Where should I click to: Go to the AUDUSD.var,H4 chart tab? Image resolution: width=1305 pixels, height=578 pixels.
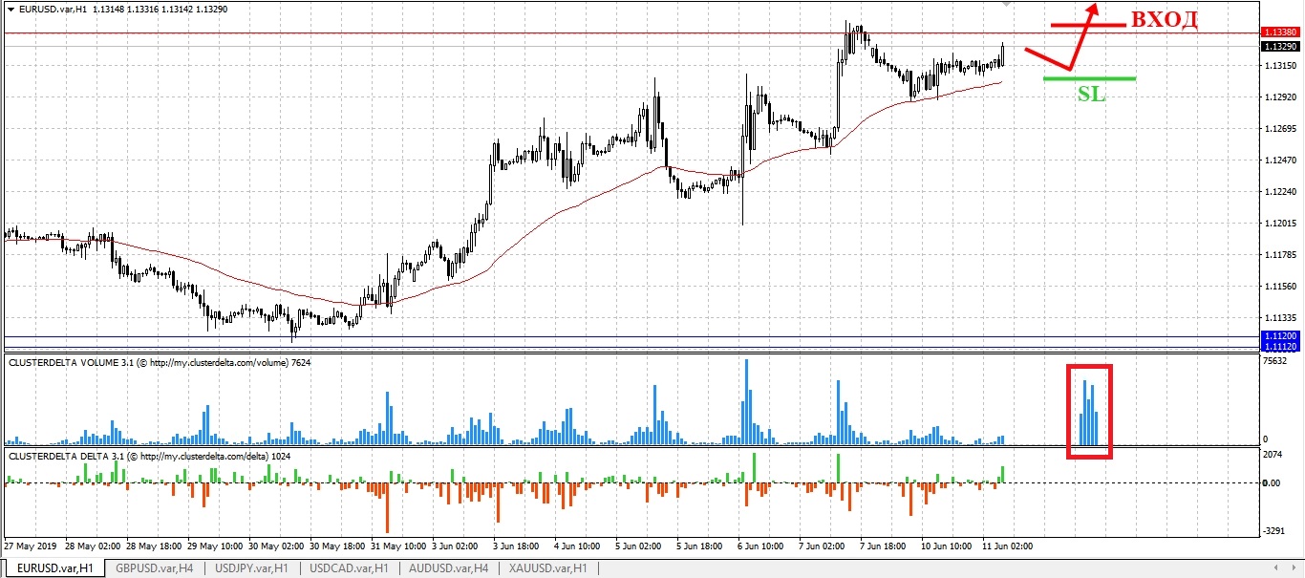pos(448,568)
